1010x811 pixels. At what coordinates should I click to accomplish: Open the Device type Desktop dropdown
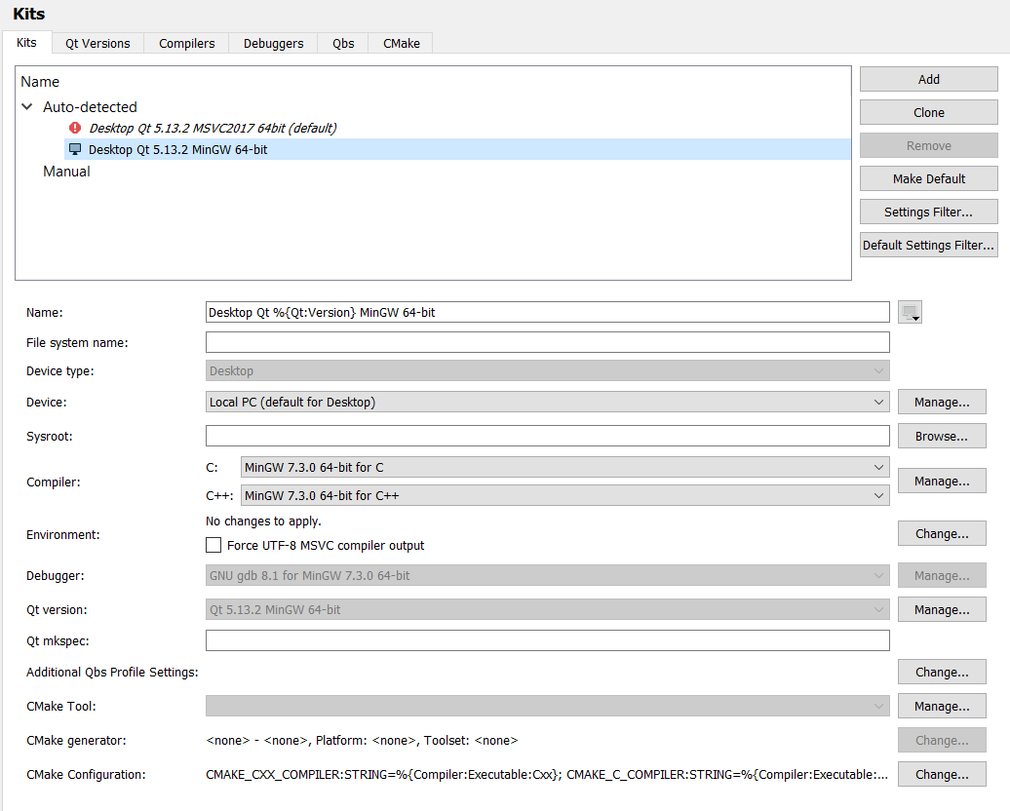click(548, 371)
